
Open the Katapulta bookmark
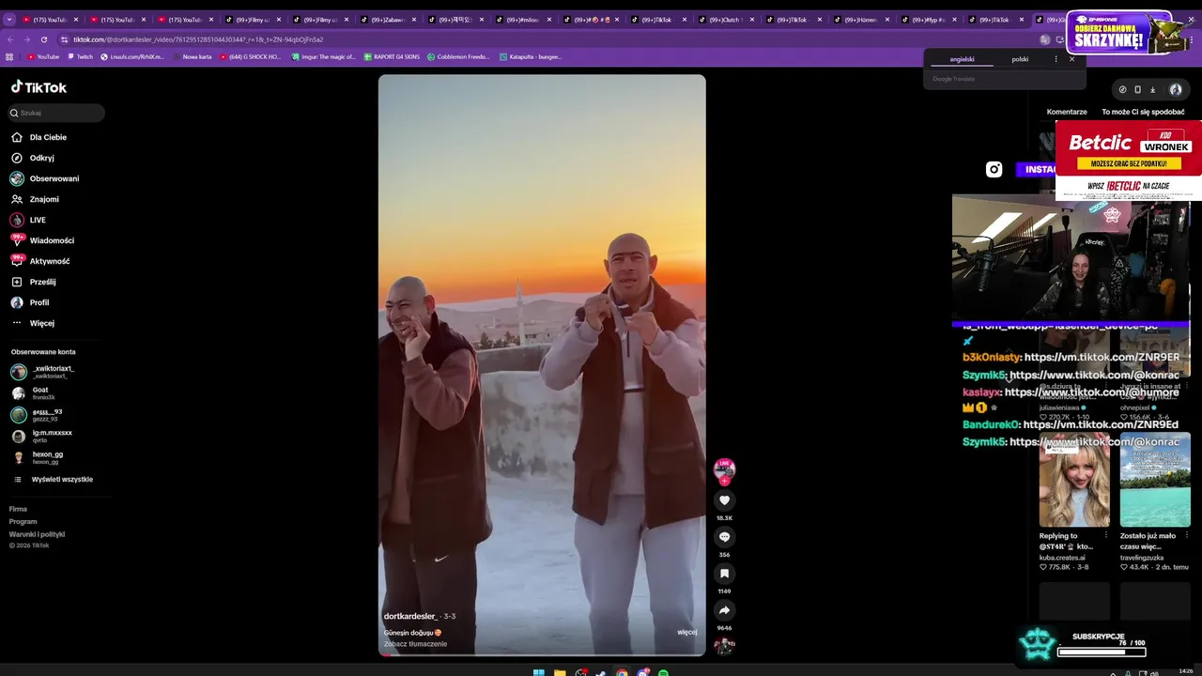530,56
